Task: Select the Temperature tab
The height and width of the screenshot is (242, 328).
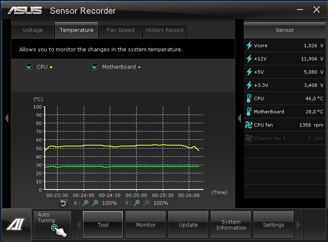Action: [77, 30]
